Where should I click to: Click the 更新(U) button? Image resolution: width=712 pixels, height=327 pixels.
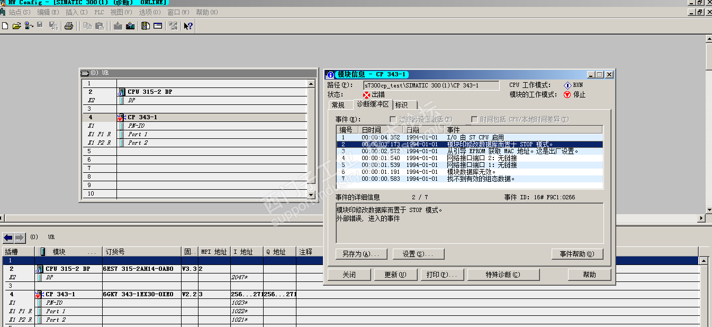coord(395,275)
